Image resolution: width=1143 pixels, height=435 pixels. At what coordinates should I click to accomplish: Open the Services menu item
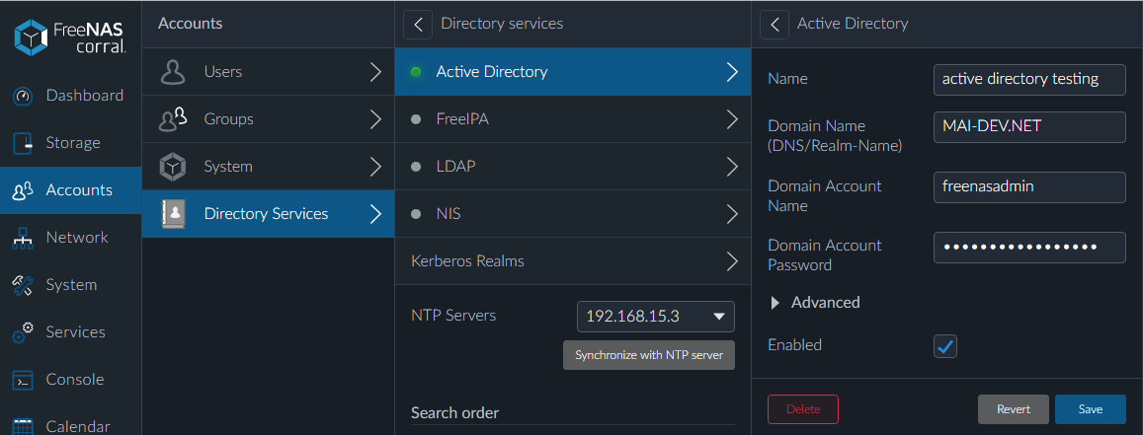[x=71, y=331]
